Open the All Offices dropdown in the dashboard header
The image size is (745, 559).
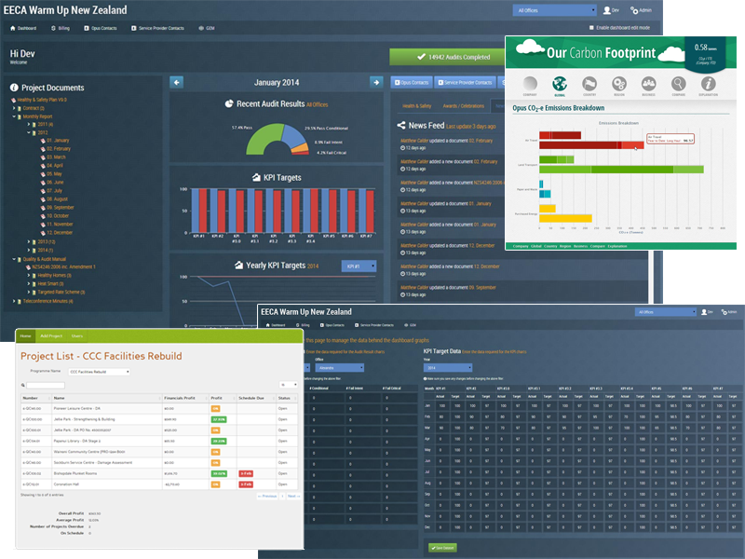(554, 10)
